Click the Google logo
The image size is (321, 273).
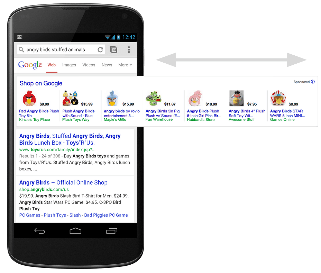pos(30,65)
